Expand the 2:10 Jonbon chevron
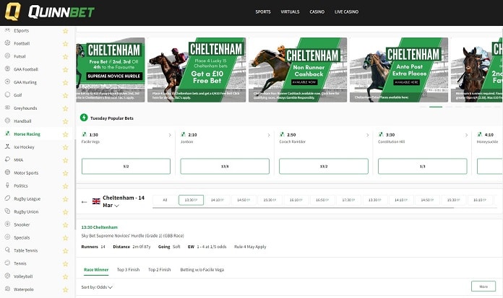 tap(269, 135)
